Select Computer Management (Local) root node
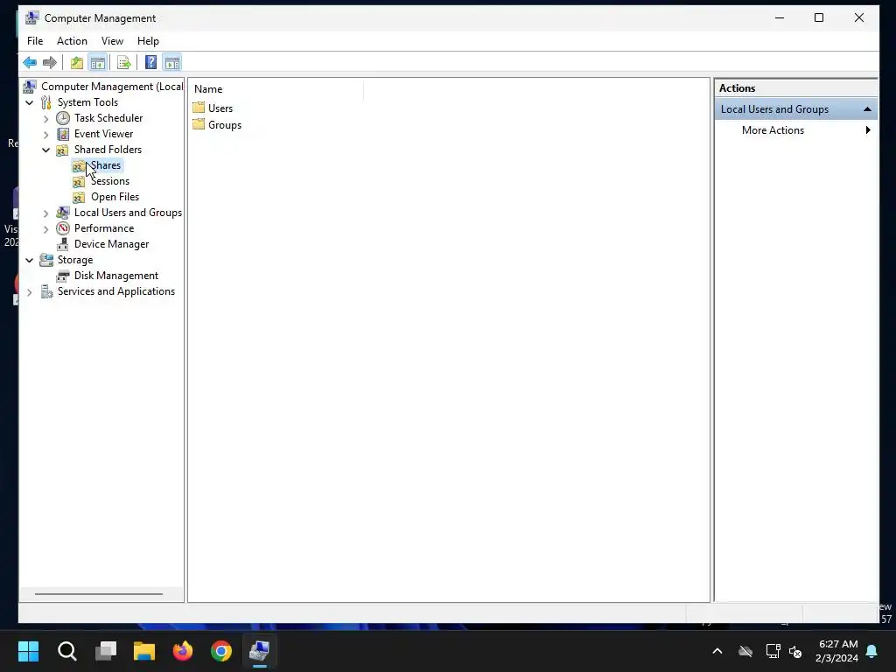This screenshot has height=672, width=896. point(112,87)
